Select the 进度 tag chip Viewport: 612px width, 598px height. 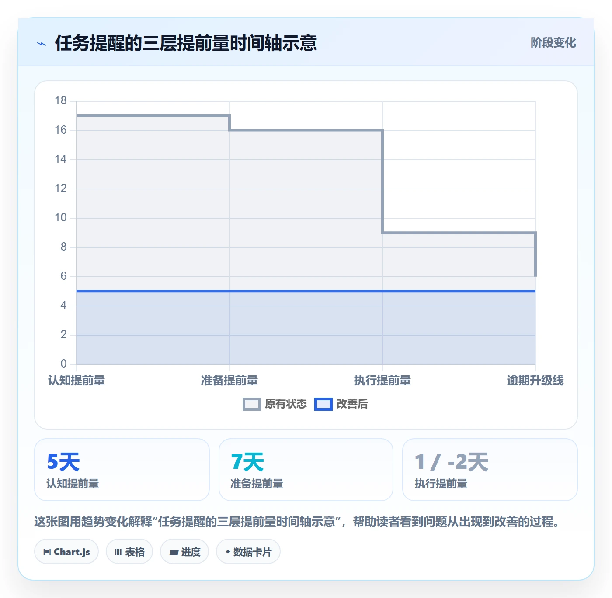click(x=184, y=552)
